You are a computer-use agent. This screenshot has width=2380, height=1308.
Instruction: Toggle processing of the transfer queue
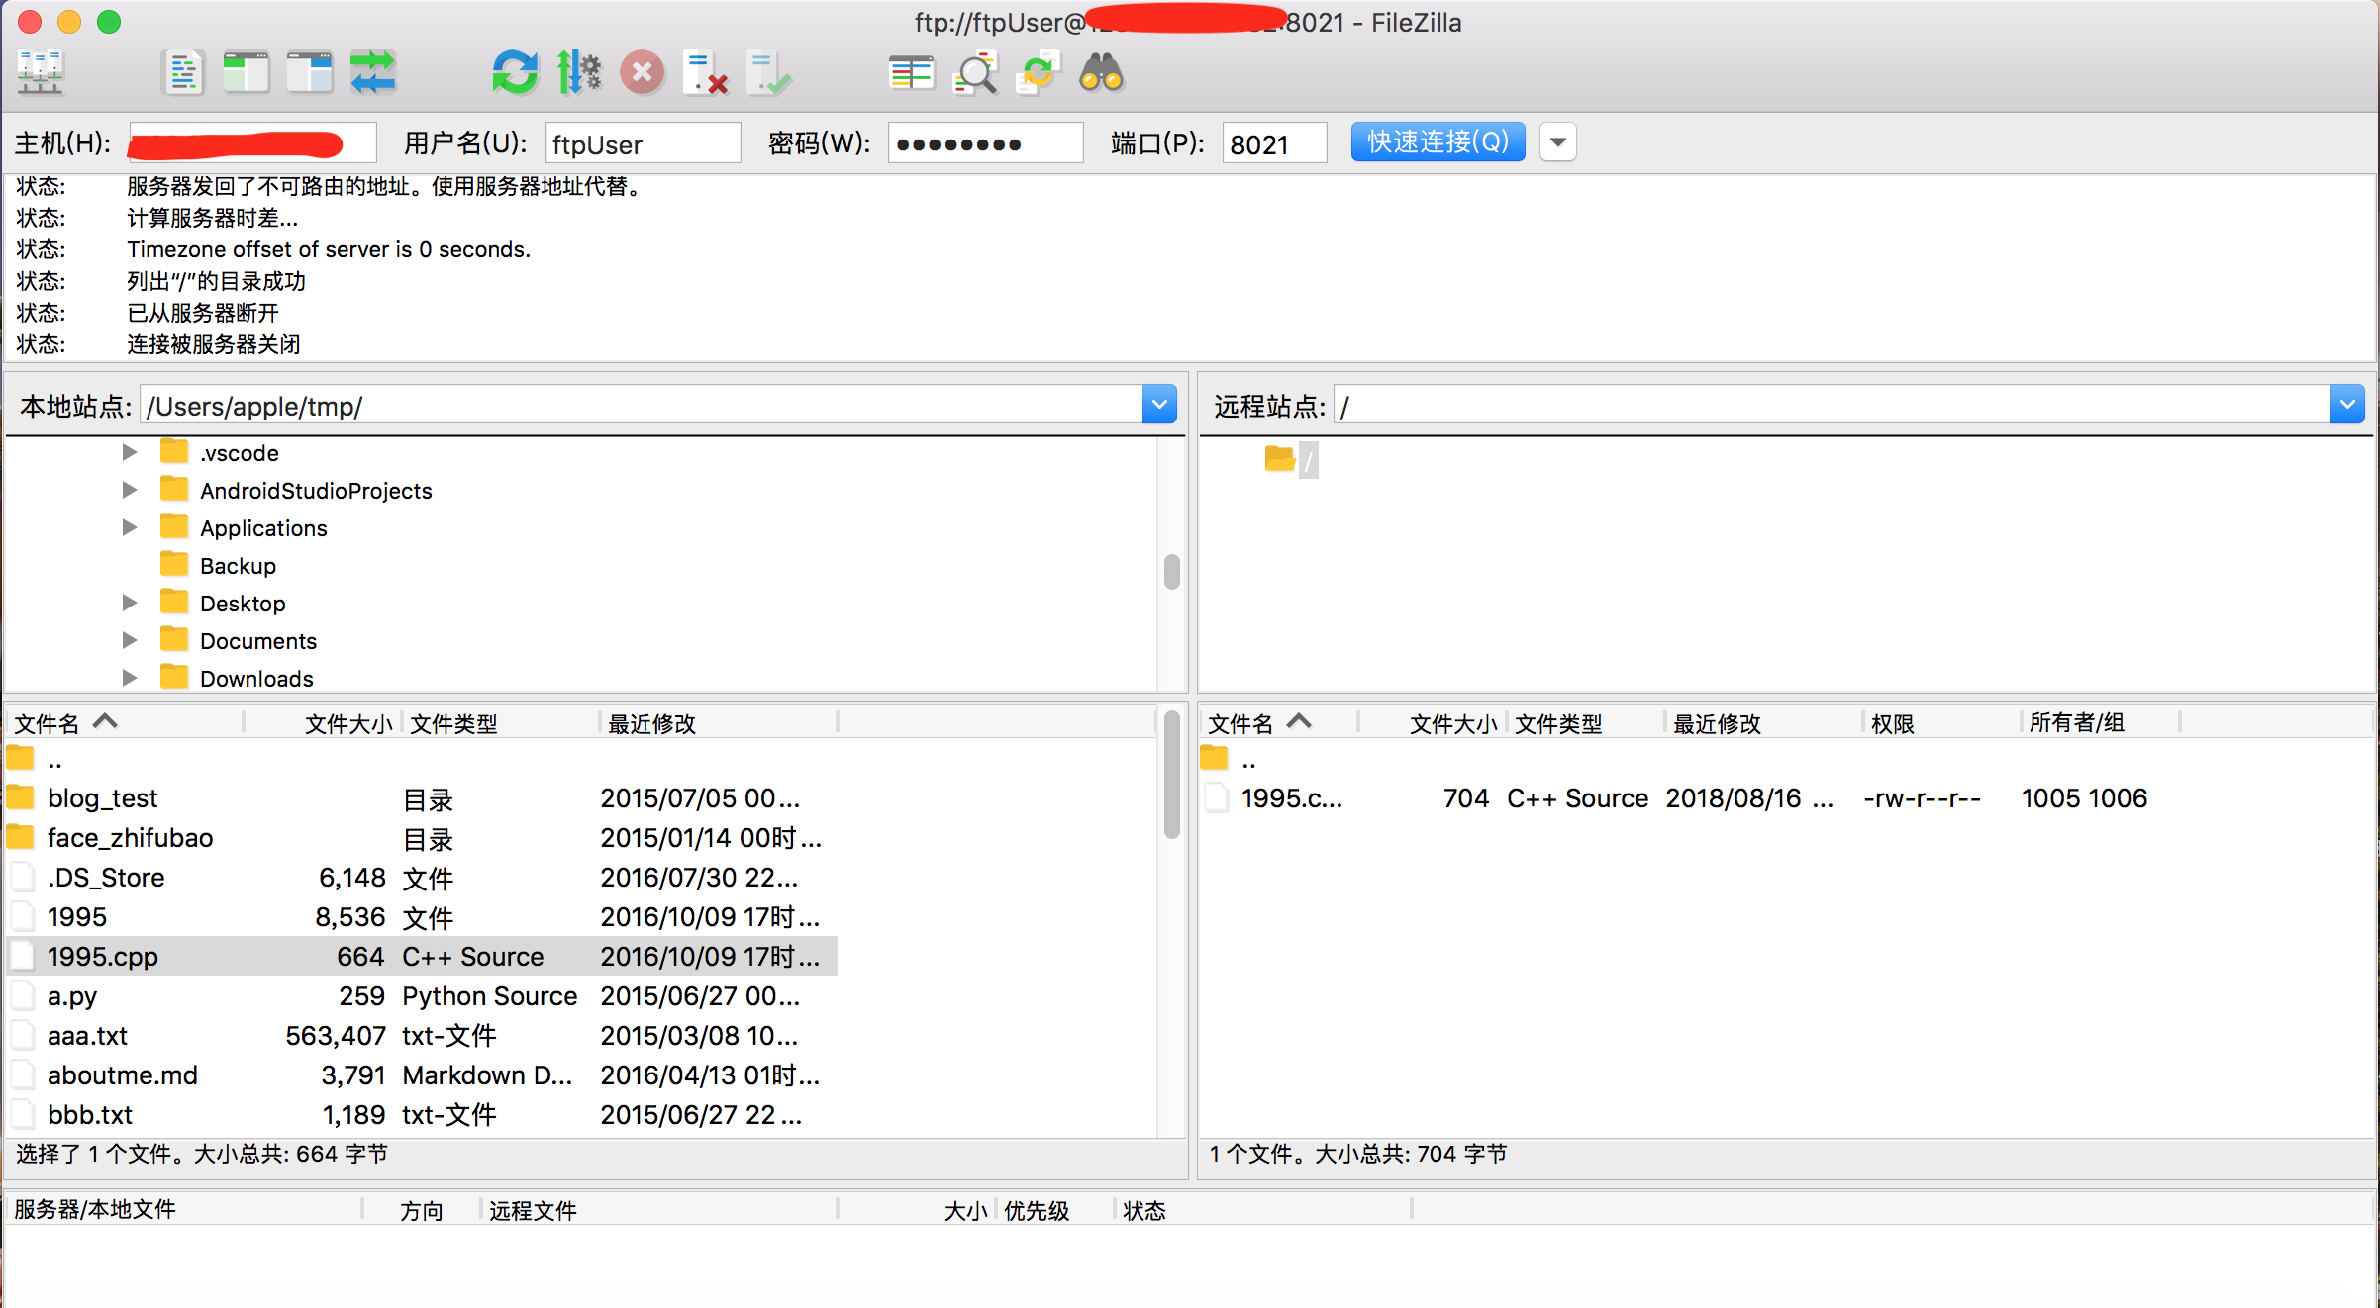tap(581, 72)
